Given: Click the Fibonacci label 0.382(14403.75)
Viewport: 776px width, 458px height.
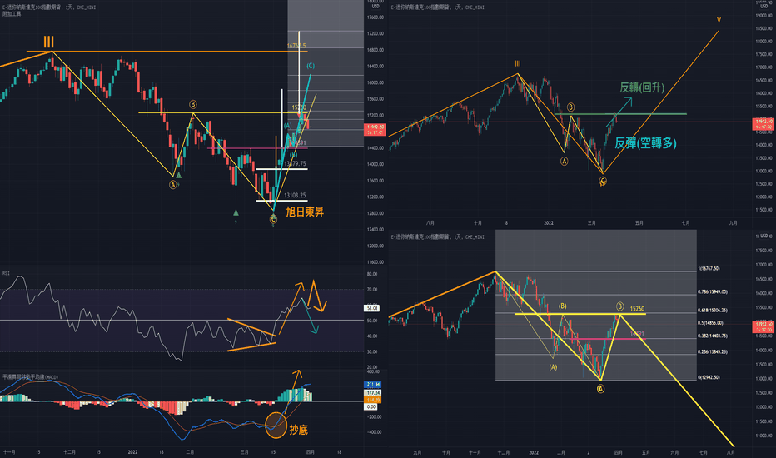Looking at the screenshot, I should coord(713,336).
